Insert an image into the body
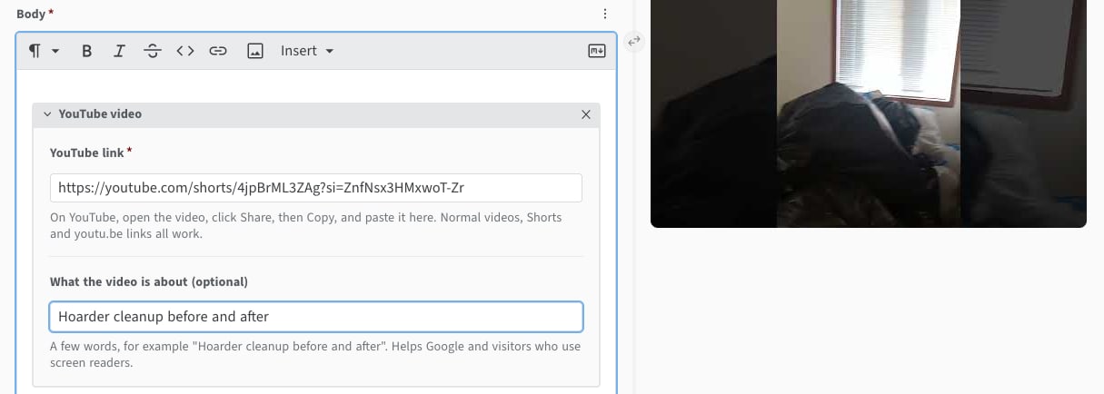This screenshot has height=394, width=1104. tap(255, 51)
